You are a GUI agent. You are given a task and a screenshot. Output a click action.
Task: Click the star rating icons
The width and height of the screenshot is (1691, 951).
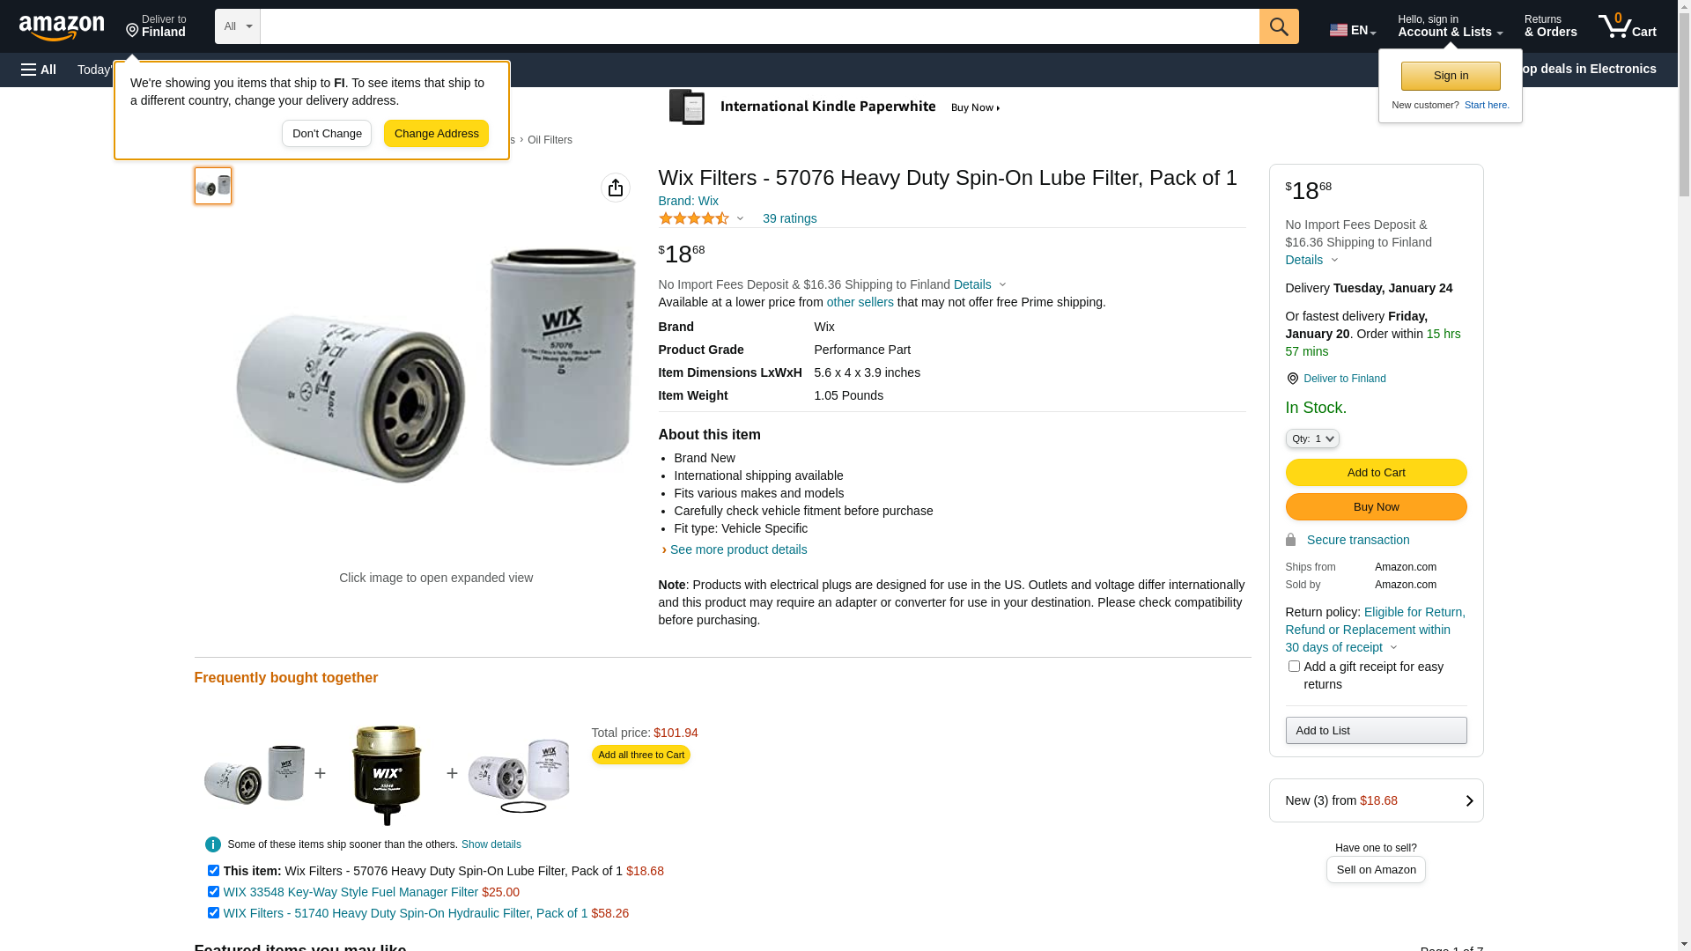694,218
